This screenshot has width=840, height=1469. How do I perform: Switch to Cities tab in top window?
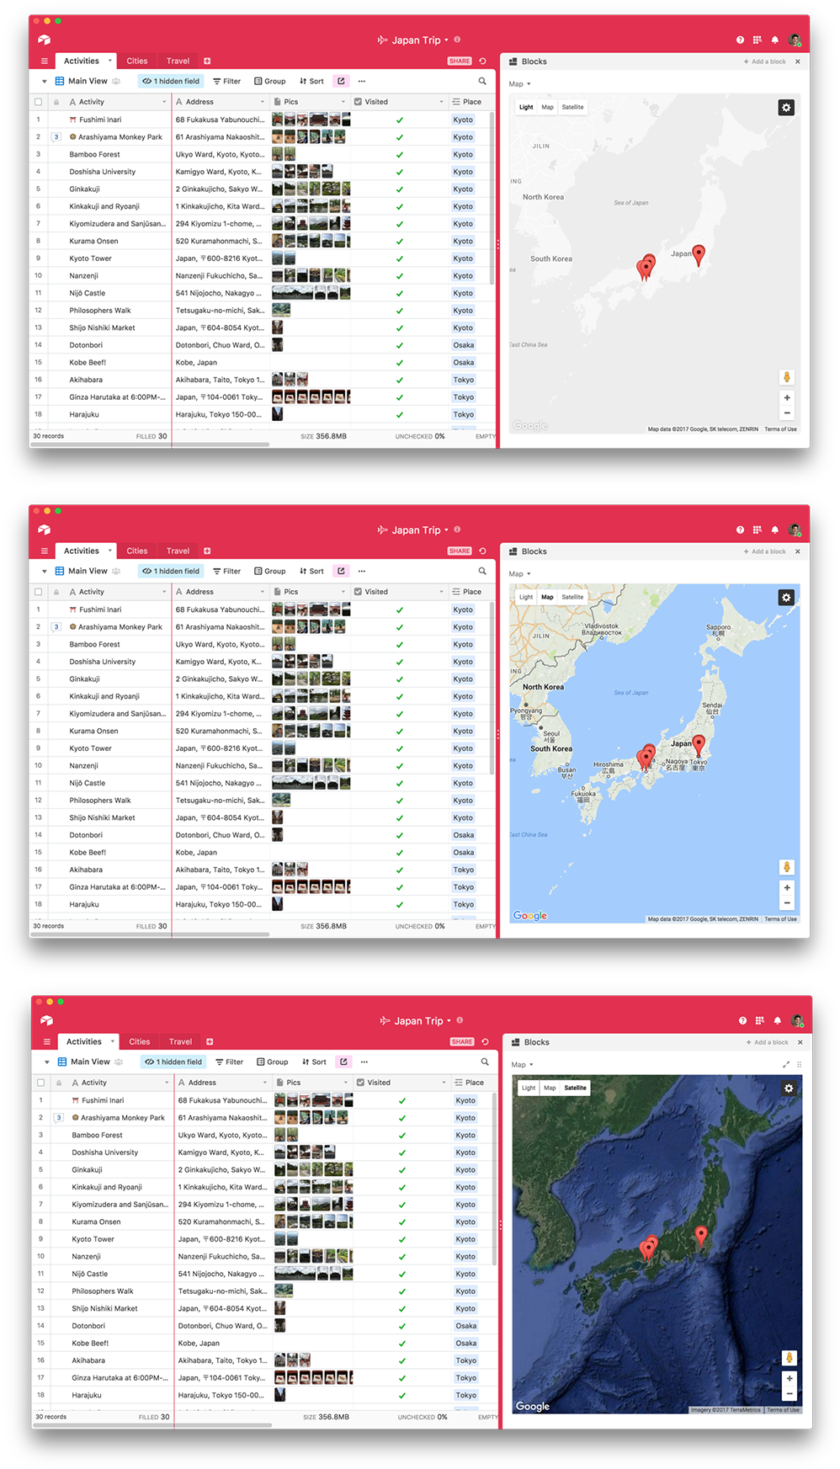click(x=137, y=61)
